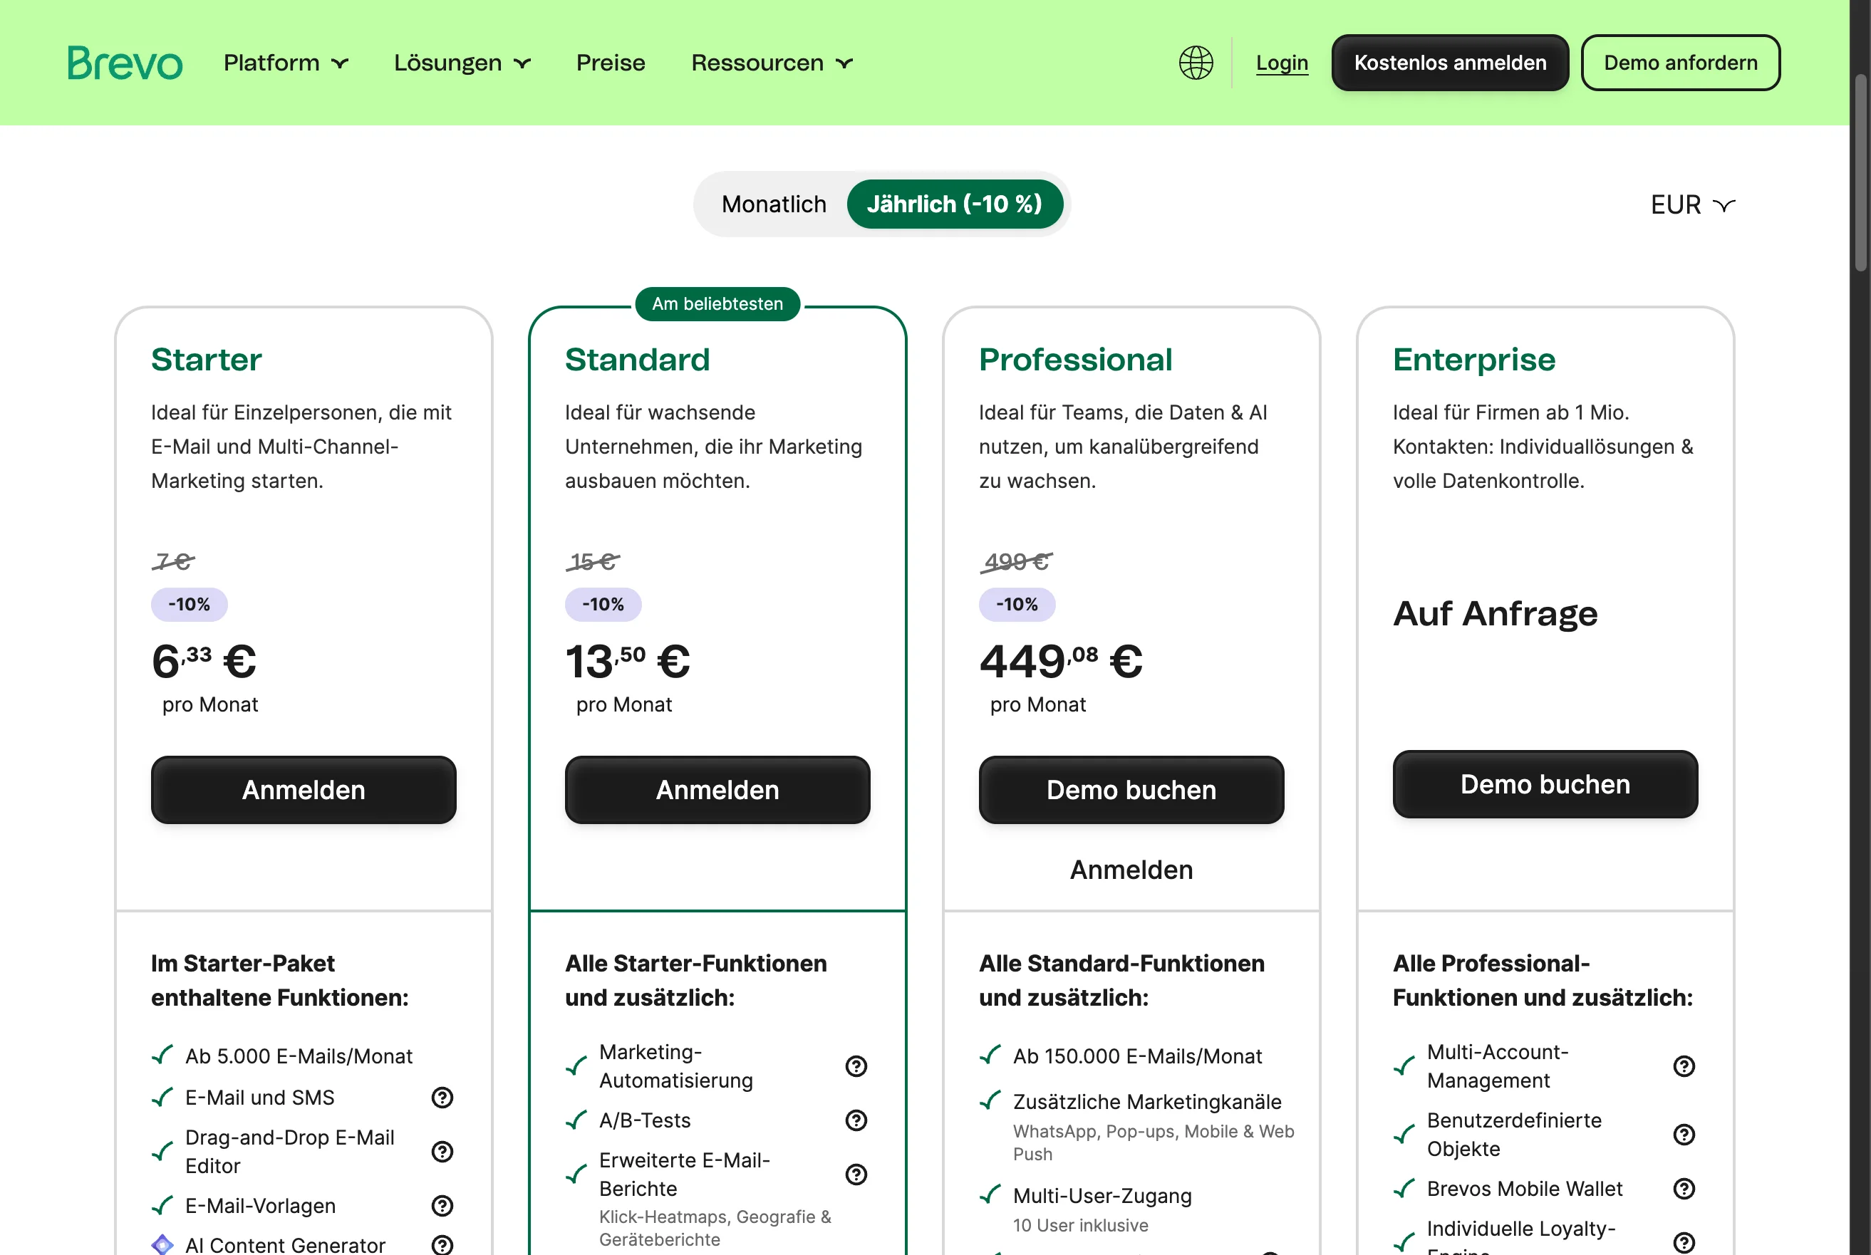Click the Auf Anfrage price text
The image size is (1871, 1255).
[1495, 614]
